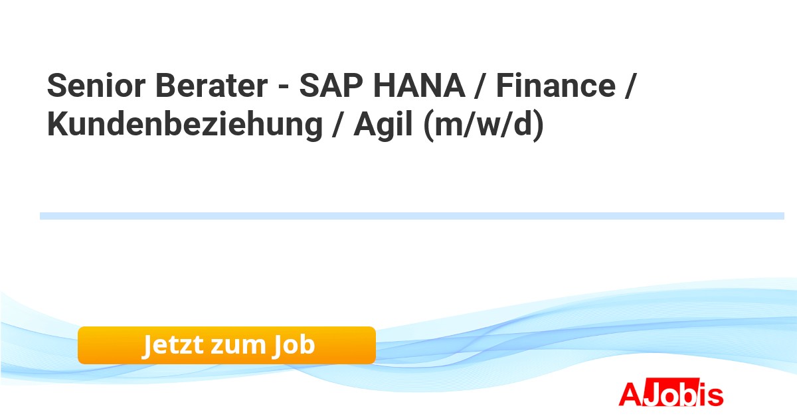
Task: Click the orange Jetzt zum Job button
Action: pos(226,346)
